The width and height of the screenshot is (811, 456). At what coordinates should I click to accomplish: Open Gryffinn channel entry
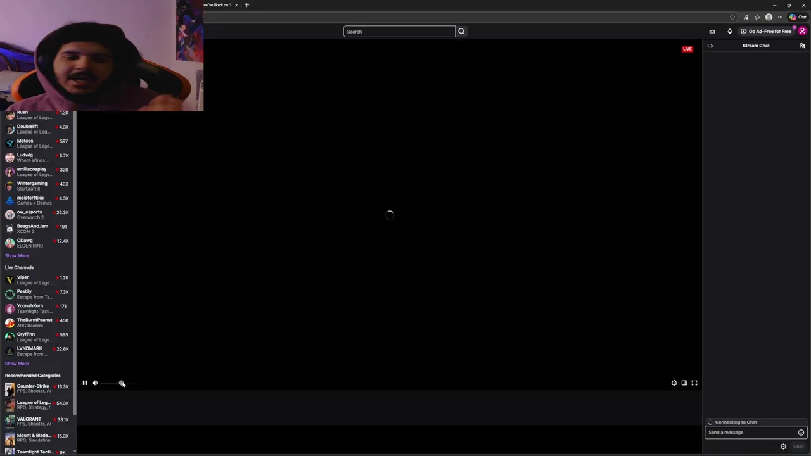click(37, 337)
